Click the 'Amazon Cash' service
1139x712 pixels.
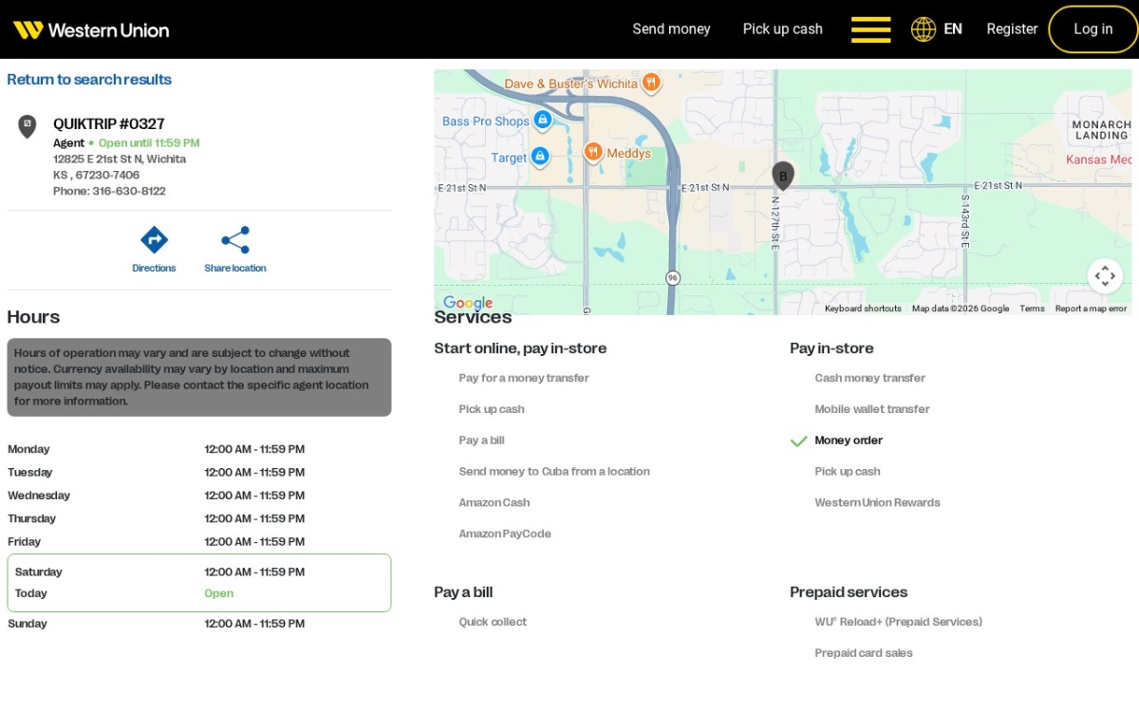click(495, 503)
